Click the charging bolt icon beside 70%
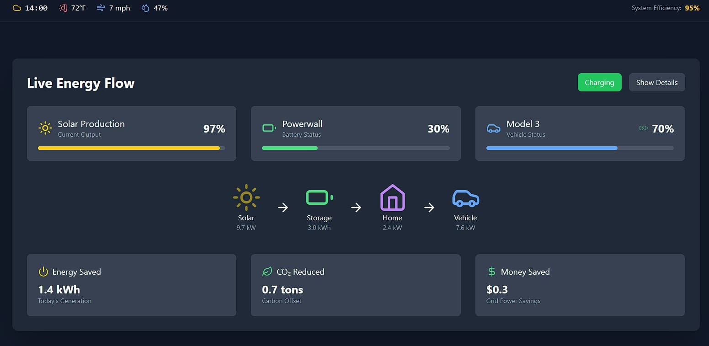The height and width of the screenshot is (346, 709). coord(643,128)
